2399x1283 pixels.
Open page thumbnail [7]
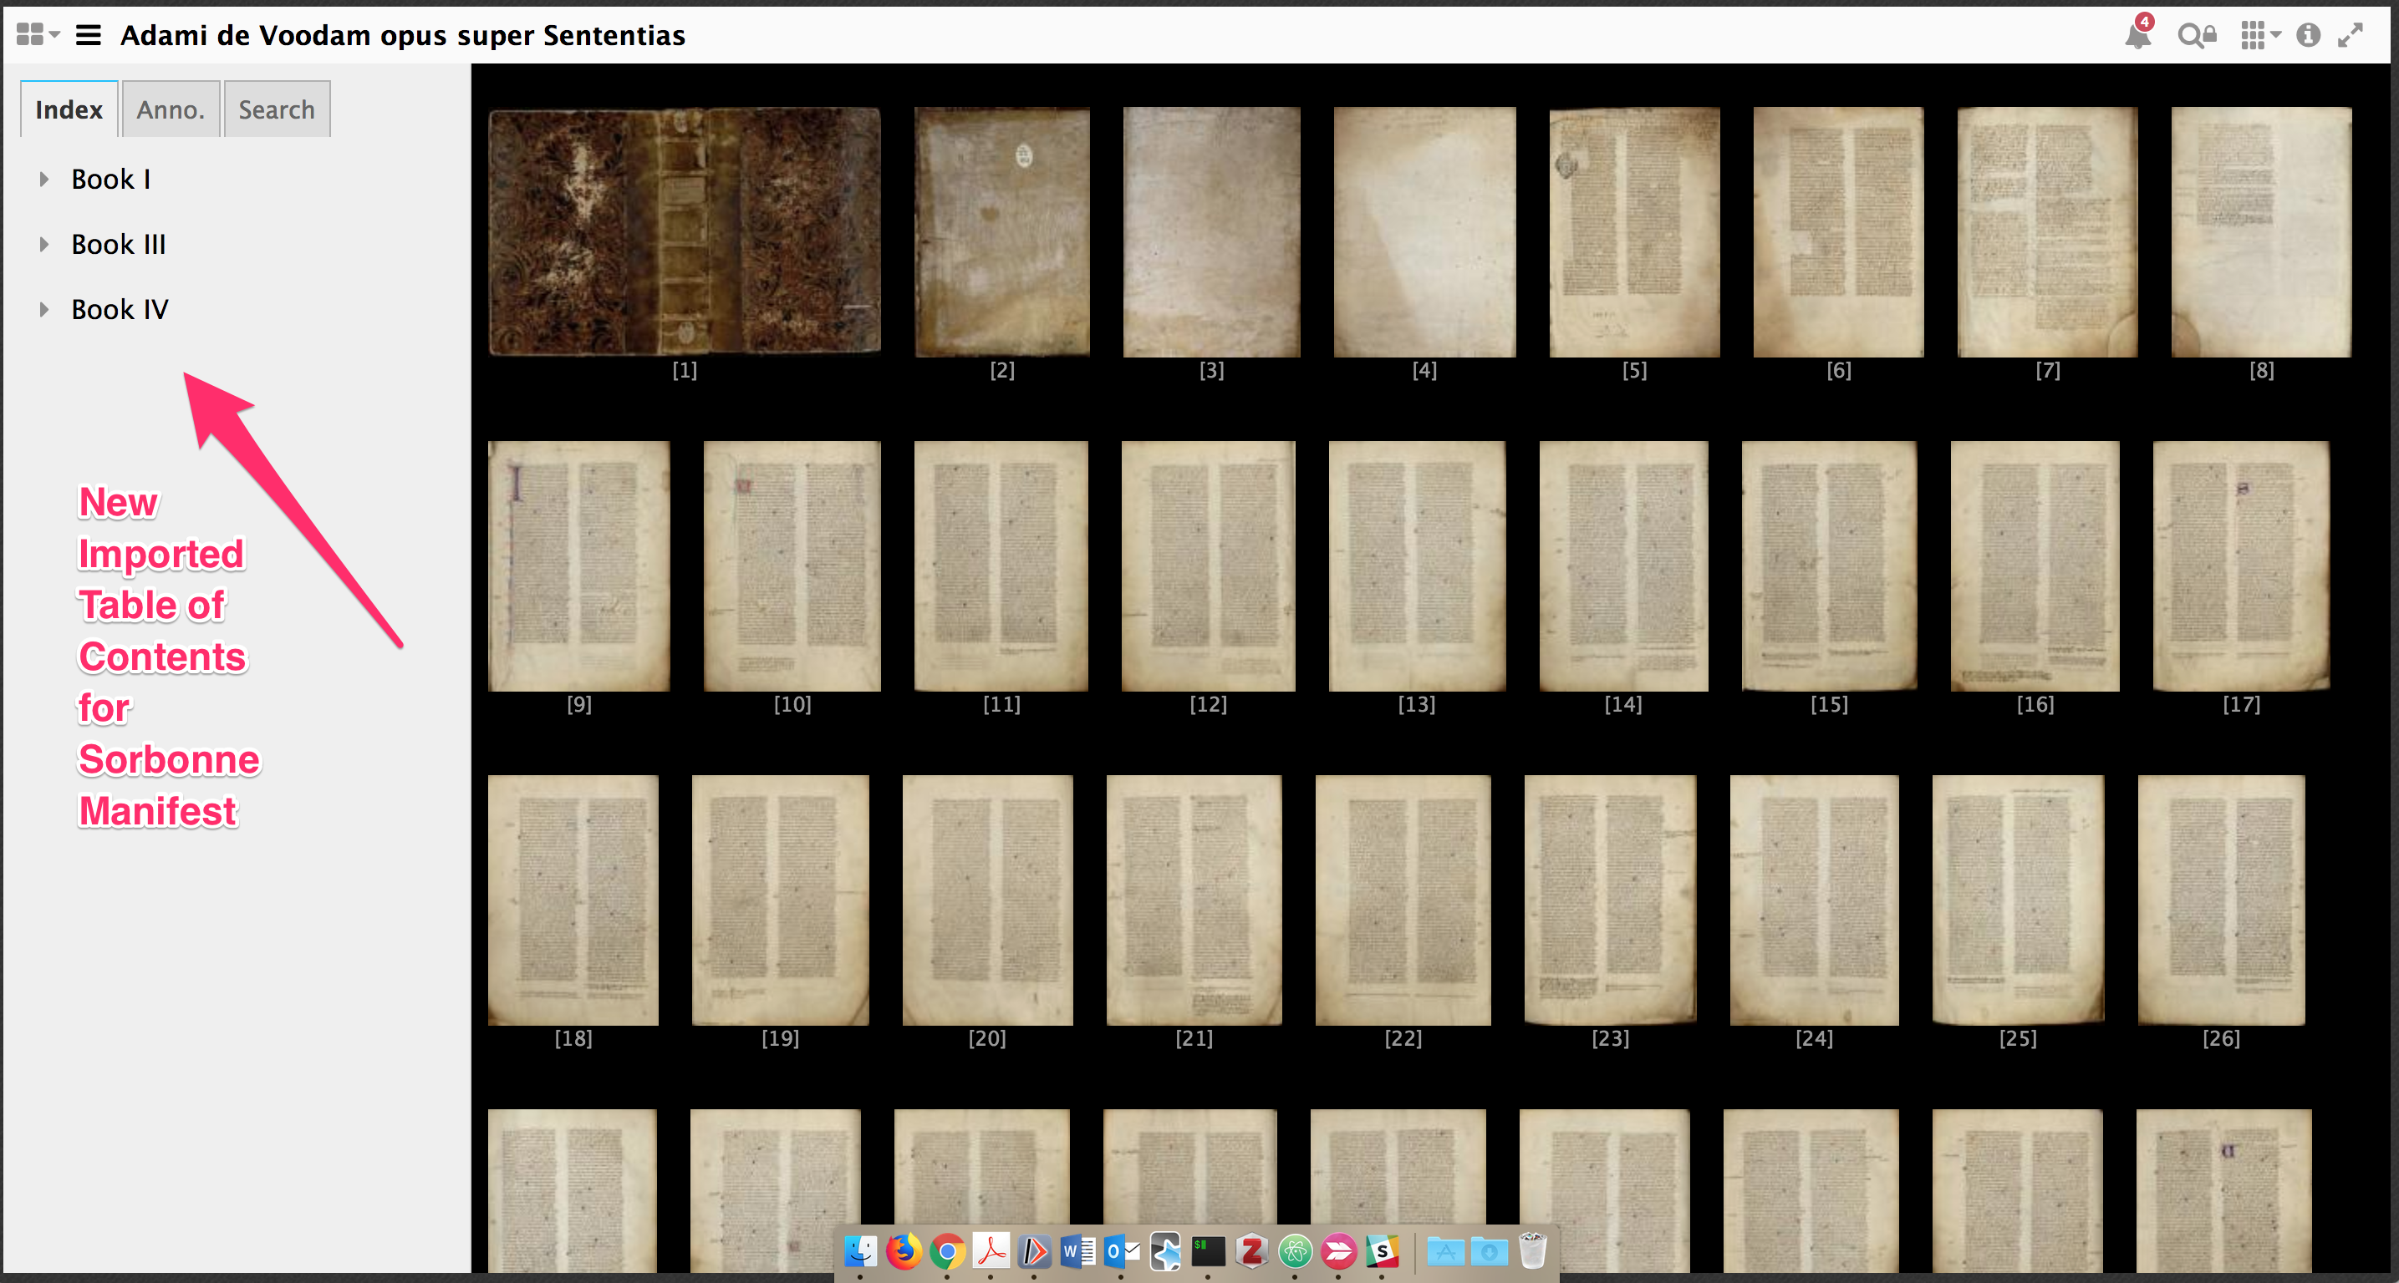(x=2047, y=231)
